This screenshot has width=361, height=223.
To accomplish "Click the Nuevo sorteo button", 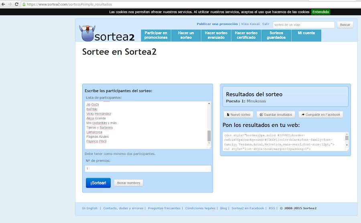I will pos(239,115).
